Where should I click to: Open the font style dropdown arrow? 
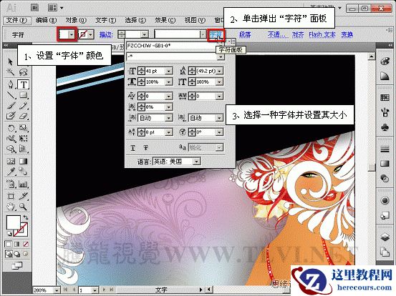tap(221, 57)
